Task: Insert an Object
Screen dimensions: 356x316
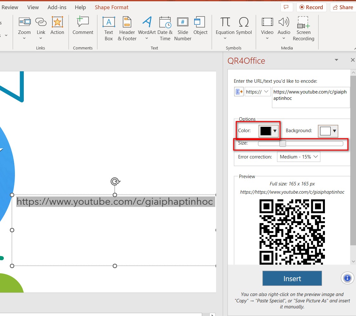Action: pyautogui.click(x=200, y=26)
